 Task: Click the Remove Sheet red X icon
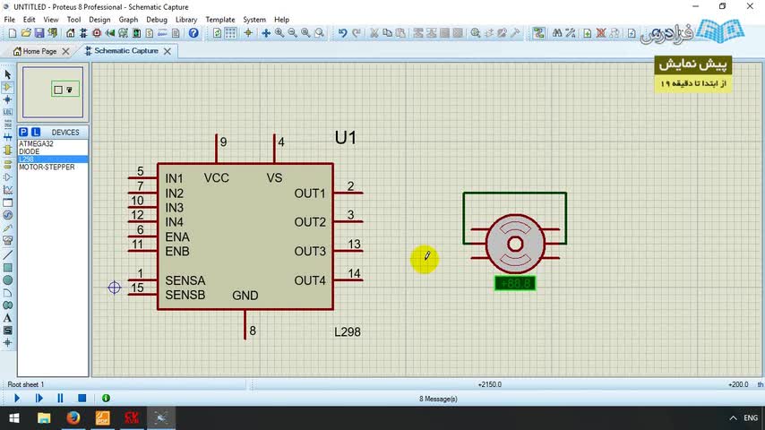coord(601,33)
